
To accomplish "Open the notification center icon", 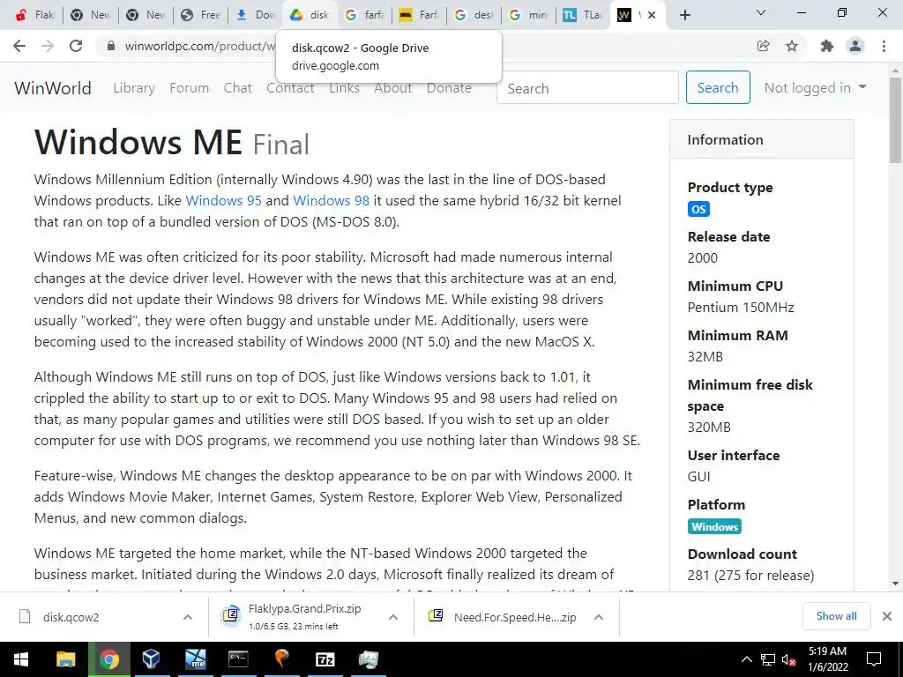I will coord(874,659).
